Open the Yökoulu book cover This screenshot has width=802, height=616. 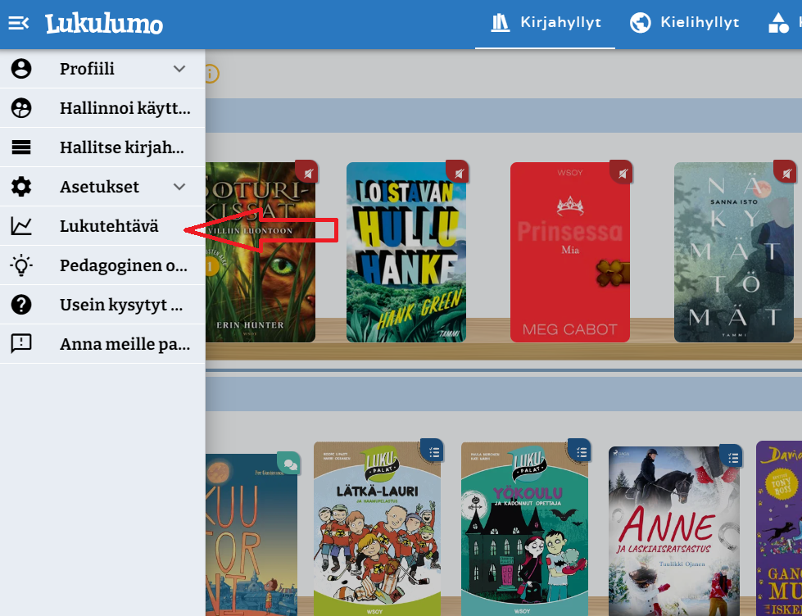click(525, 529)
